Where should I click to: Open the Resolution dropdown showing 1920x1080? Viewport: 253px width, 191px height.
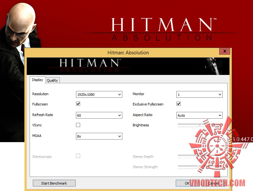click(x=99, y=95)
